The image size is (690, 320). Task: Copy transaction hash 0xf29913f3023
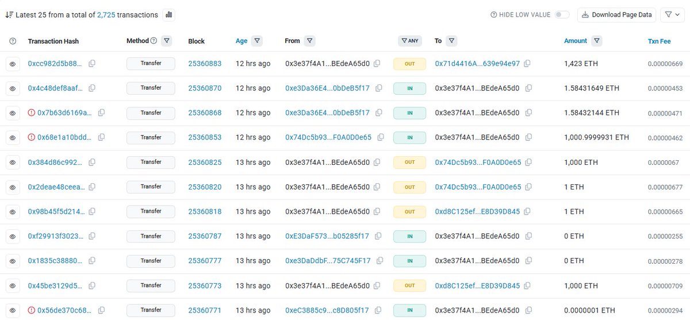(x=92, y=236)
